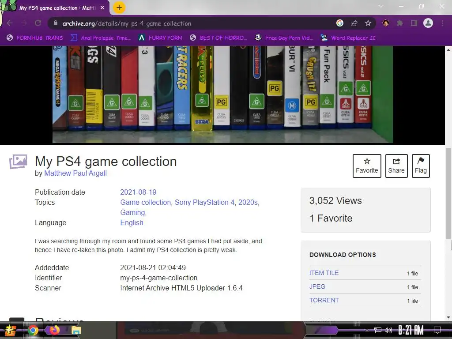452x339 pixels.
Task: Click the Favorite button
Action: 367,166
